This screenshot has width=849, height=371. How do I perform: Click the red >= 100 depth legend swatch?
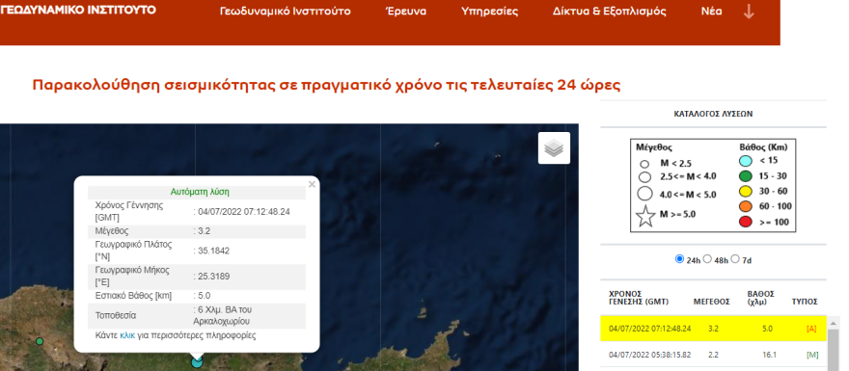point(746,222)
